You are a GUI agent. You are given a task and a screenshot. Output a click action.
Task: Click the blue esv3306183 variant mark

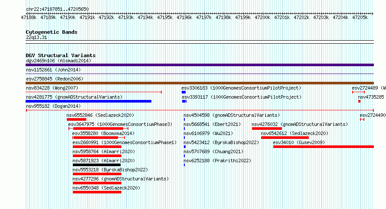click(183, 92)
